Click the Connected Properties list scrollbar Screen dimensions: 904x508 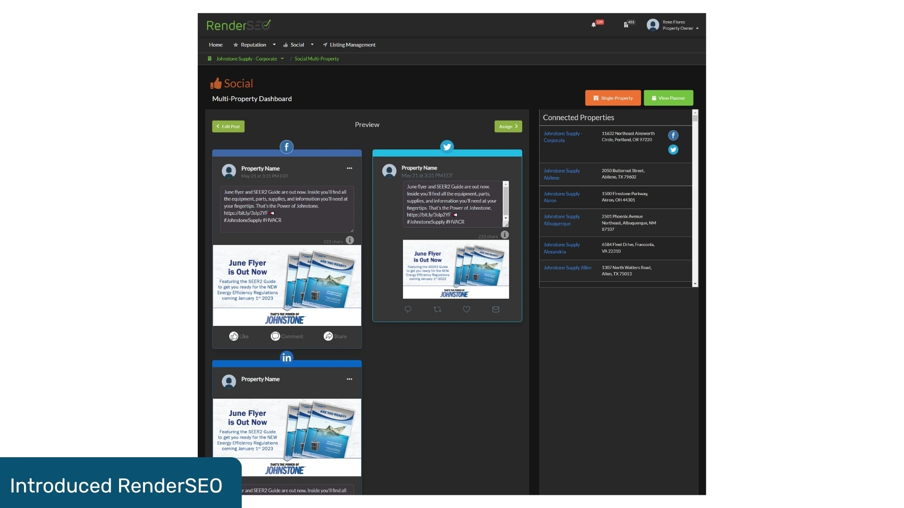[x=695, y=198]
